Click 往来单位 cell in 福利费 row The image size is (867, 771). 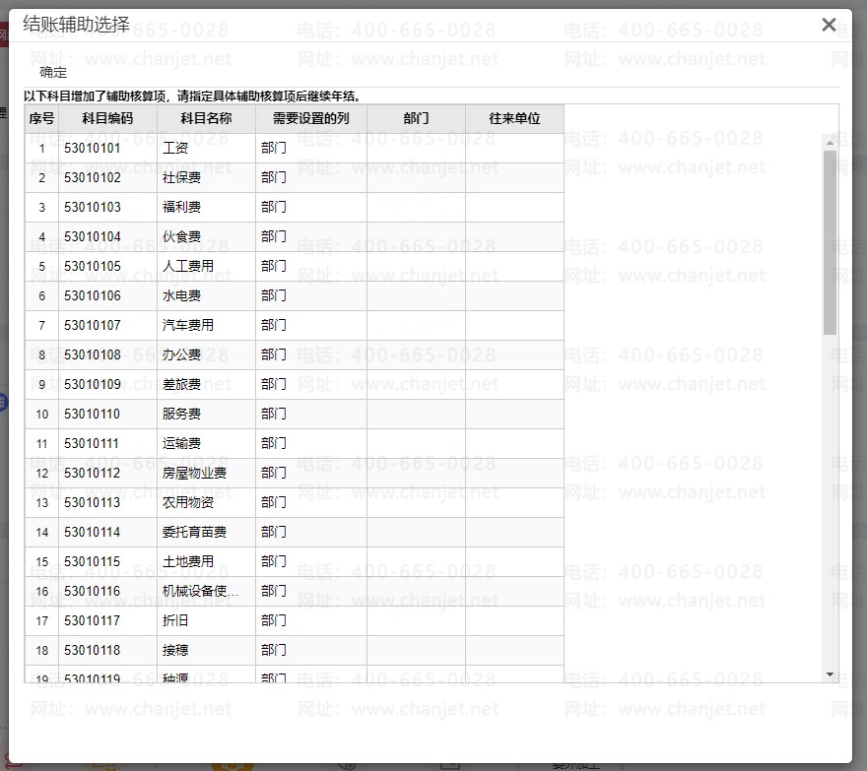(514, 208)
